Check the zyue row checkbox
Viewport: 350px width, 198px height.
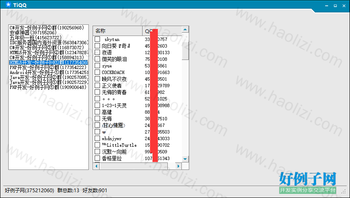[97, 66]
